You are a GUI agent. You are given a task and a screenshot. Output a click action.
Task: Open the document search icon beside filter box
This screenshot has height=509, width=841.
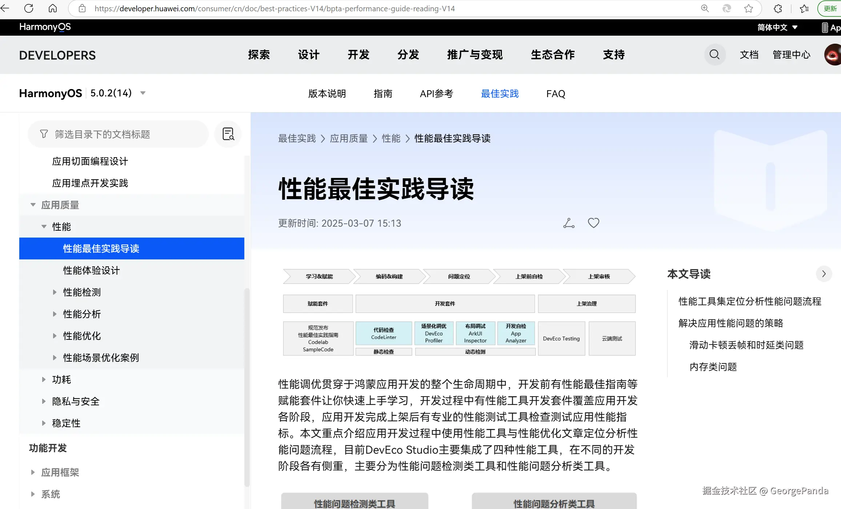tap(228, 134)
